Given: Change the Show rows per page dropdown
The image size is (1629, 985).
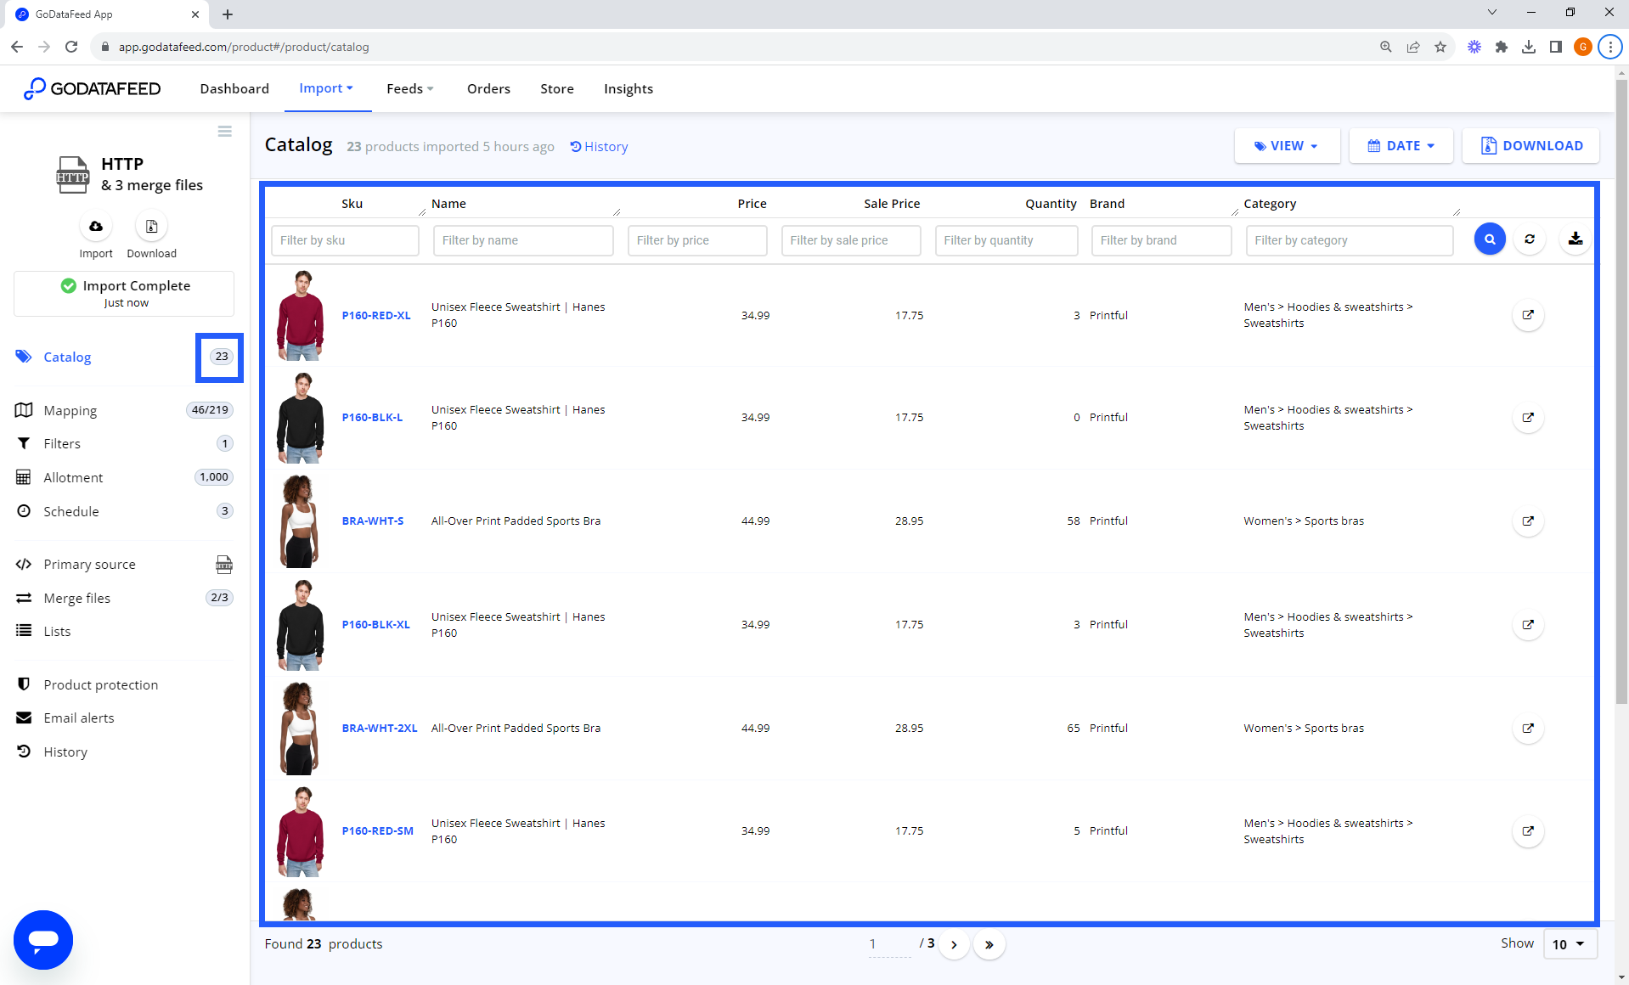Looking at the screenshot, I should 1569,944.
